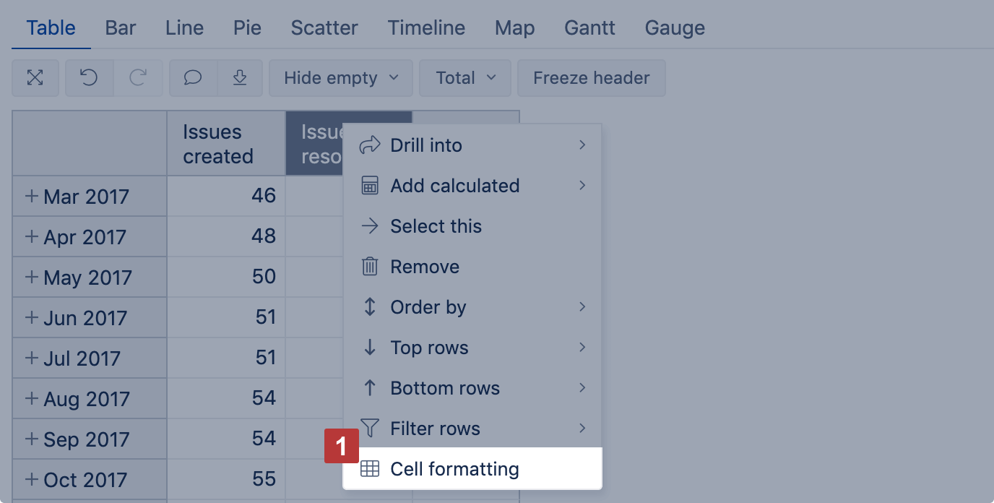Undo the last change
Screen dimensions: 994x503
pos(89,77)
